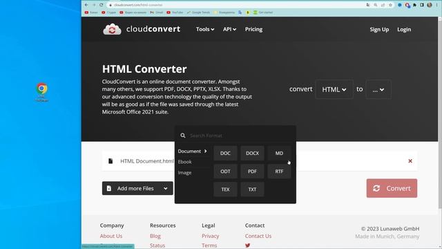Open the Status footer link
Viewport: 442px width, 249px height.
coord(157,246)
